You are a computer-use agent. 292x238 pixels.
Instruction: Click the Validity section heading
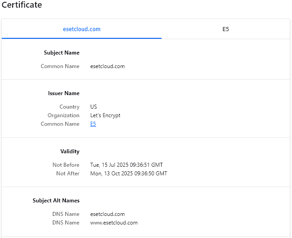tap(70, 151)
